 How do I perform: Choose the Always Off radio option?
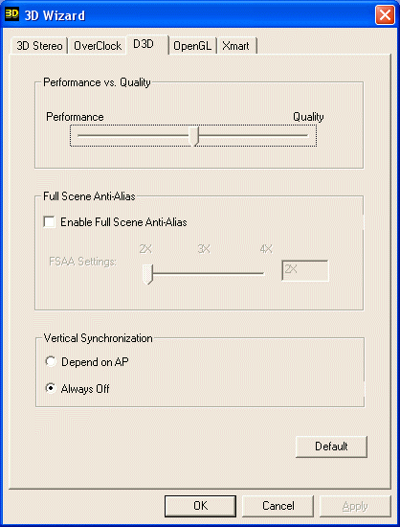51,389
